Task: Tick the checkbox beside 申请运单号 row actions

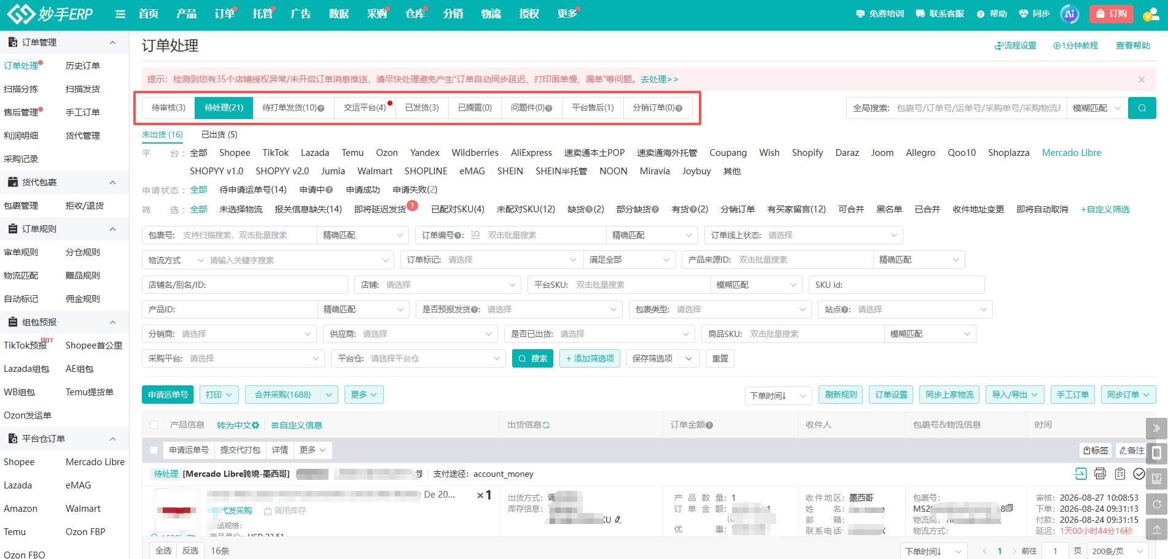Action: (154, 450)
